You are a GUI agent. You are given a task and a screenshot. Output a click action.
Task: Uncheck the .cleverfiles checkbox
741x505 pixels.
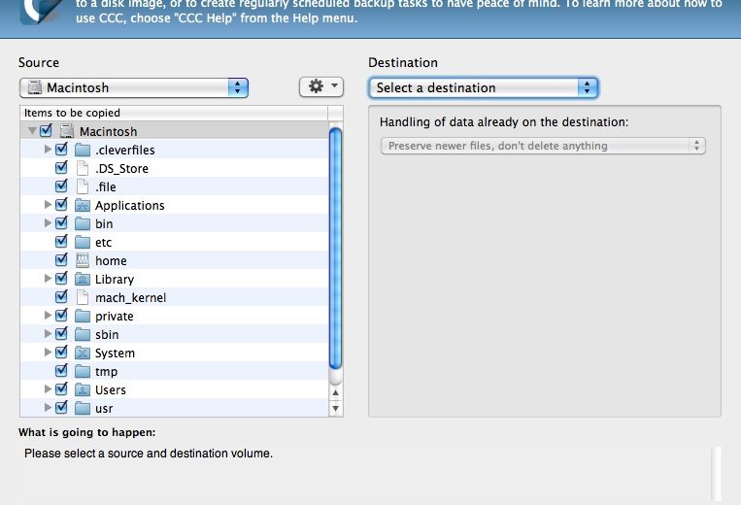click(x=61, y=149)
